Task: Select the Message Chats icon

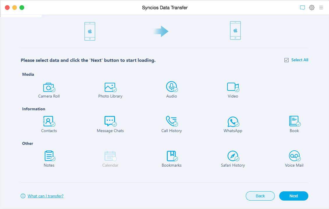Action: click(110, 121)
